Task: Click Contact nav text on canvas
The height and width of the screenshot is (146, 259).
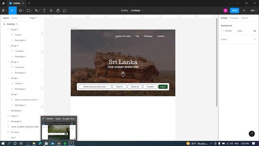Action: [x=161, y=36]
